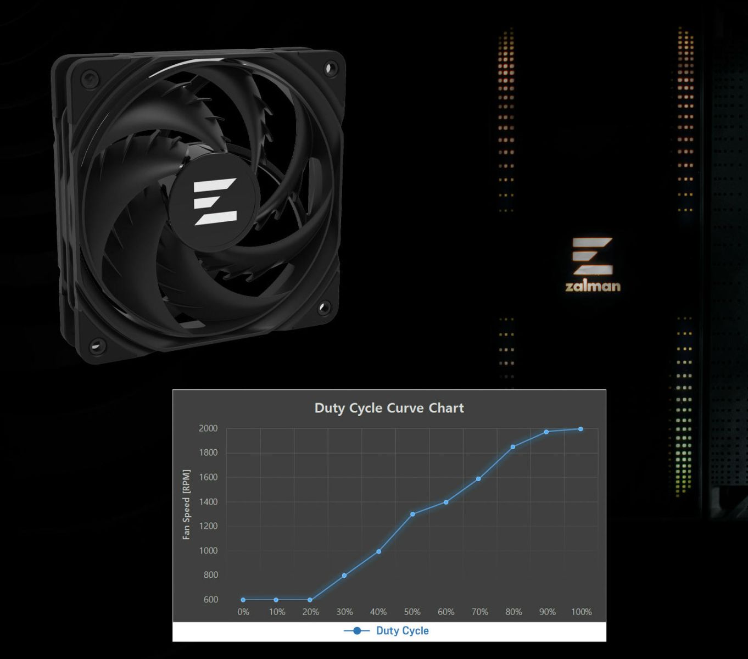Select the 80% data point on curve
This screenshot has width=748, height=659.
click(x=513, y=447)
